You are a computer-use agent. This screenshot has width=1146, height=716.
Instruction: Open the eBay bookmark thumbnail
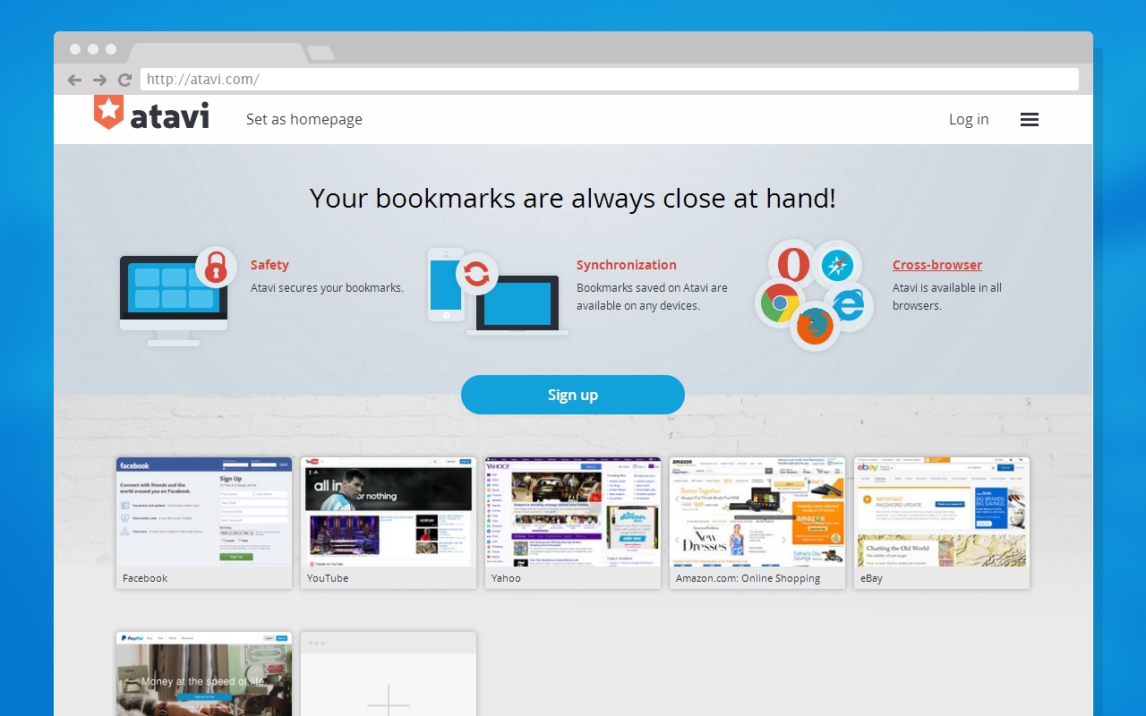click(x=942, y=523)
